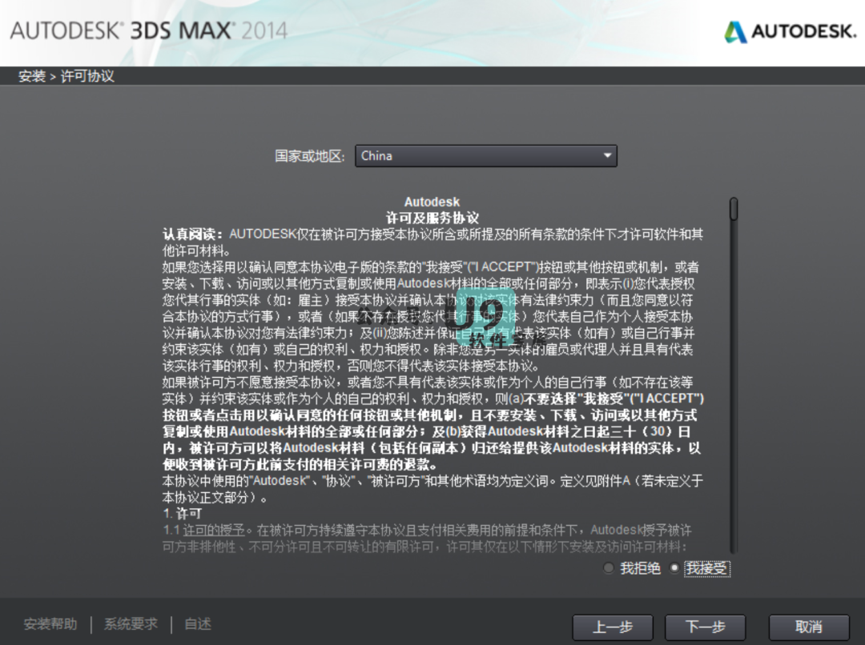Click 许可协议 in the breadcrumb path
The height and width of the screenshot is (645, 865).
tap(88, 77)
